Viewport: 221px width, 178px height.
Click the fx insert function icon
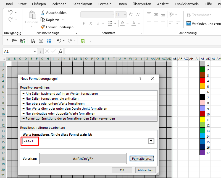pos(60,51)
